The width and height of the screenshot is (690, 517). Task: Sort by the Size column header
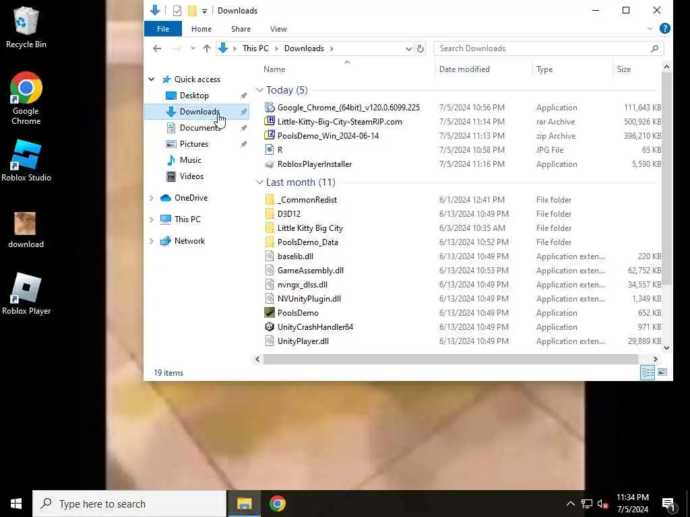coord(623,69)
